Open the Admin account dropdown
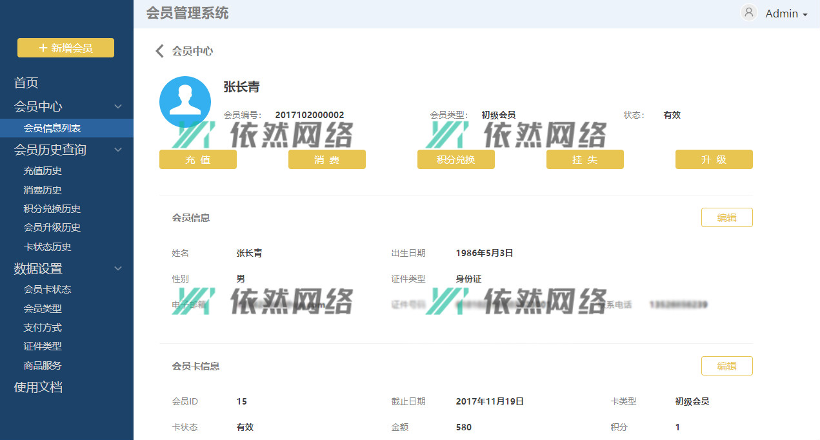 coord(786,14)
